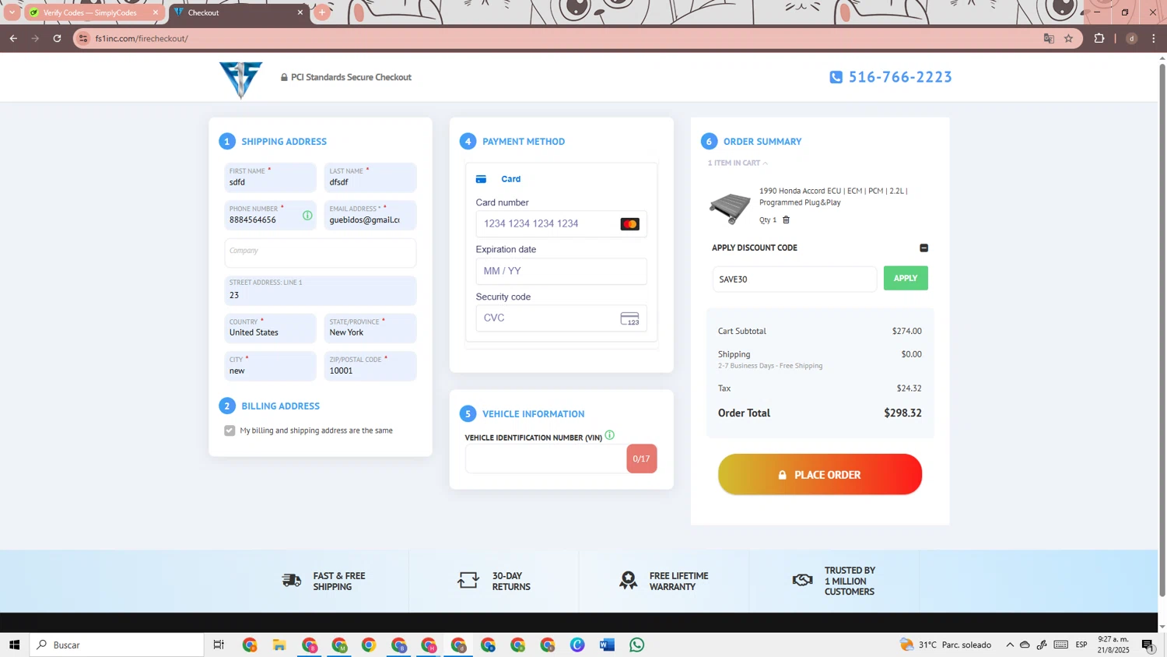Click the 1990 Honda Accord ECU product name
This screenshot has width=1167, height=657.
(833, 196)
